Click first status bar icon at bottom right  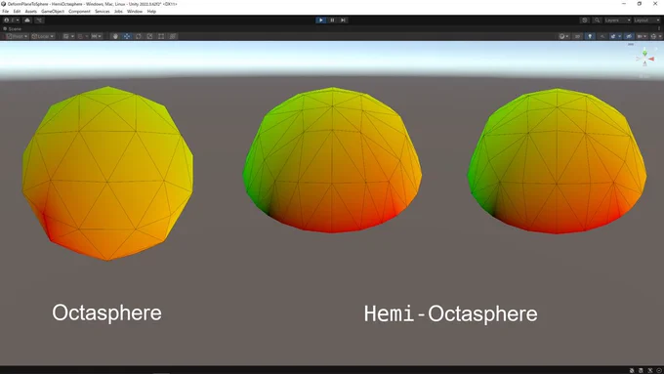[632, 370]
